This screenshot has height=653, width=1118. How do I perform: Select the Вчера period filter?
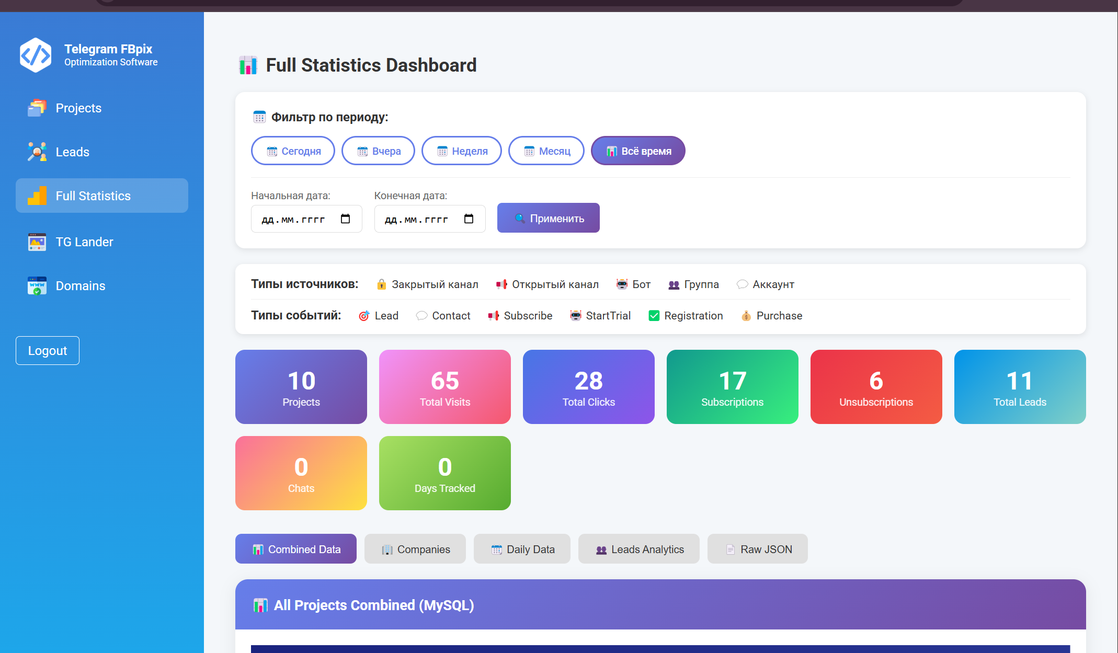click(x=378, y=151)
